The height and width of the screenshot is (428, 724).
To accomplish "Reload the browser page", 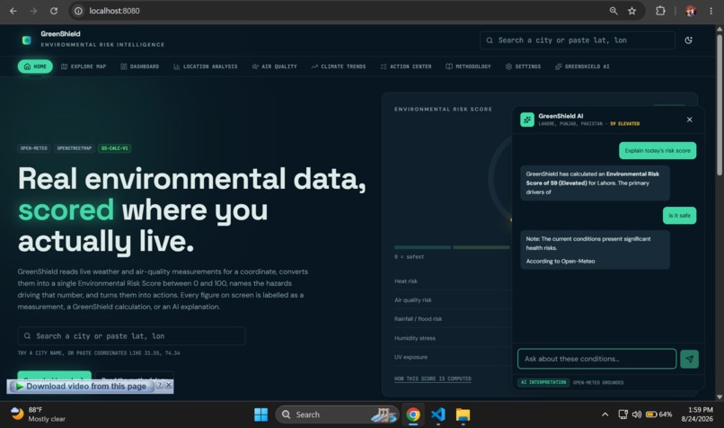I will (54, 11).
